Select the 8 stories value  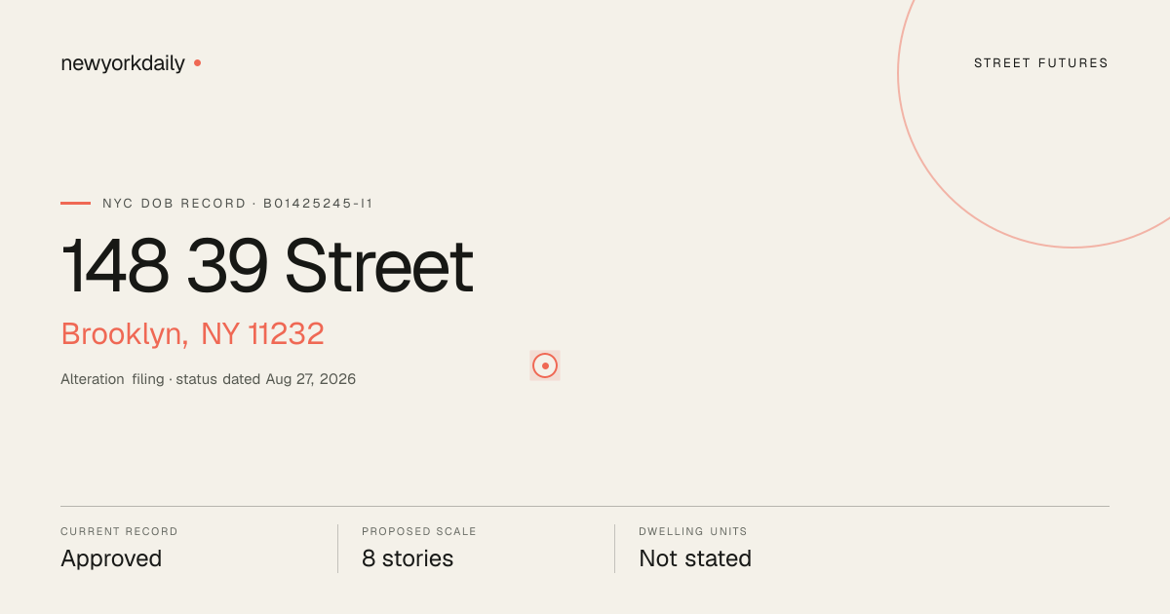(x=408, y=558)
